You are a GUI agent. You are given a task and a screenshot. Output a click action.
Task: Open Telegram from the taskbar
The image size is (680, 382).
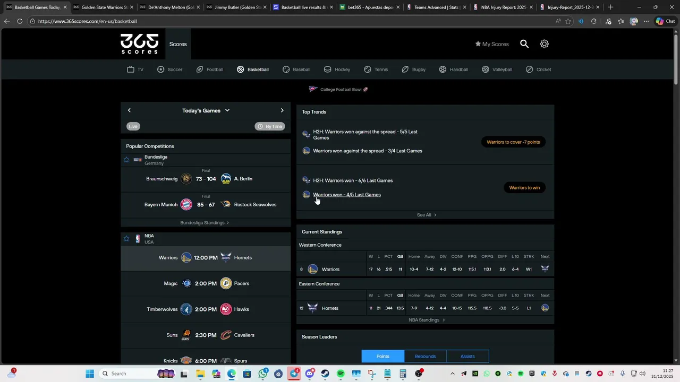pyautogui.click(x=294, y=374)
